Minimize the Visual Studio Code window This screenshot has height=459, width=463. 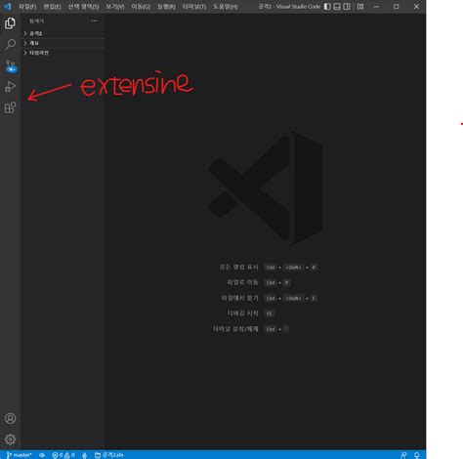pyautogui.click(x=376, y=7)
